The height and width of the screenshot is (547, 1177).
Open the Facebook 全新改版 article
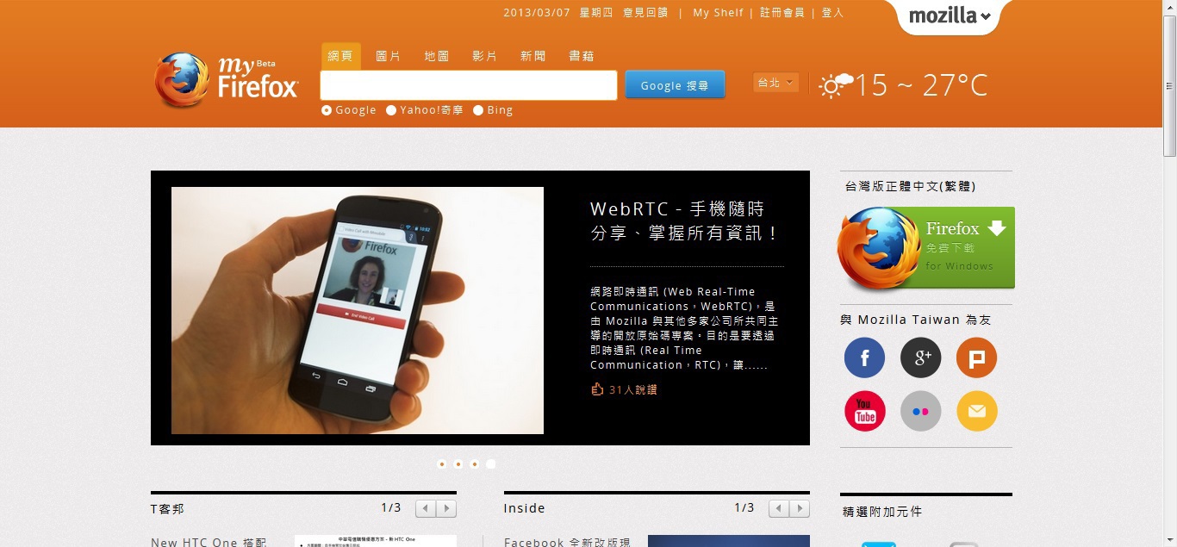(x=567, y=542)
